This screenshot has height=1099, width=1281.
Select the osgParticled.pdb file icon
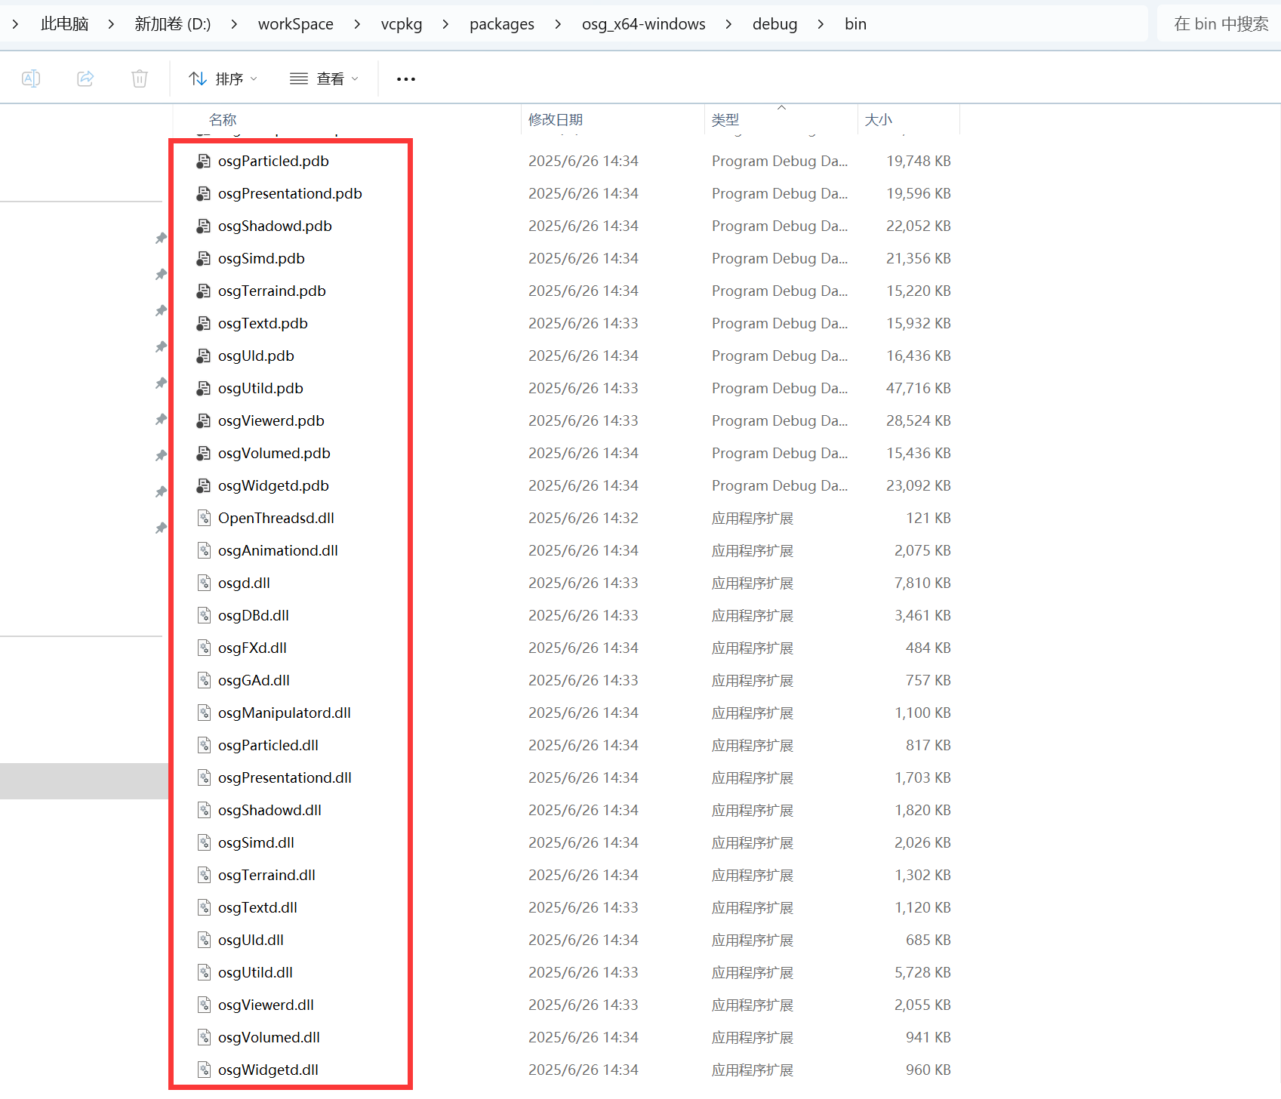click(x=204, y=161)
